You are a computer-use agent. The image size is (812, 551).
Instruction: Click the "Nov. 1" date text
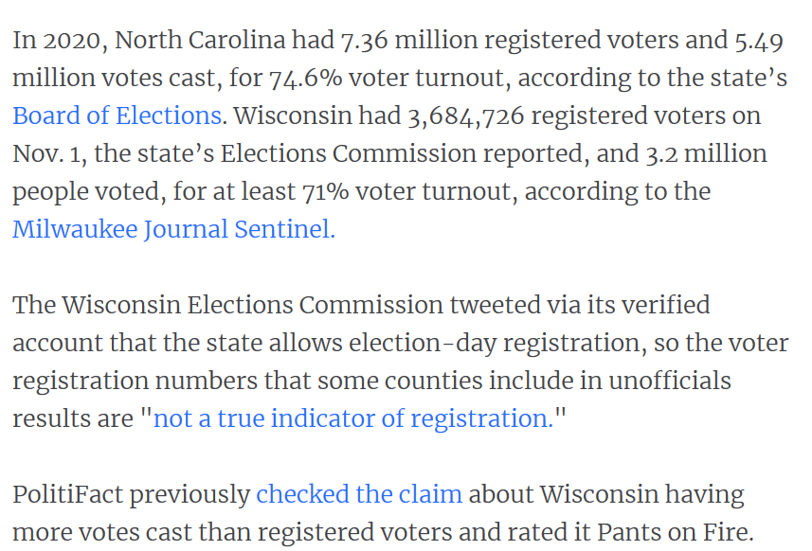(44, 153)
